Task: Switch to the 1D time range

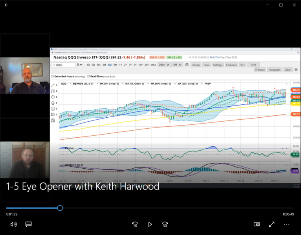Action: tap(88, 65)
